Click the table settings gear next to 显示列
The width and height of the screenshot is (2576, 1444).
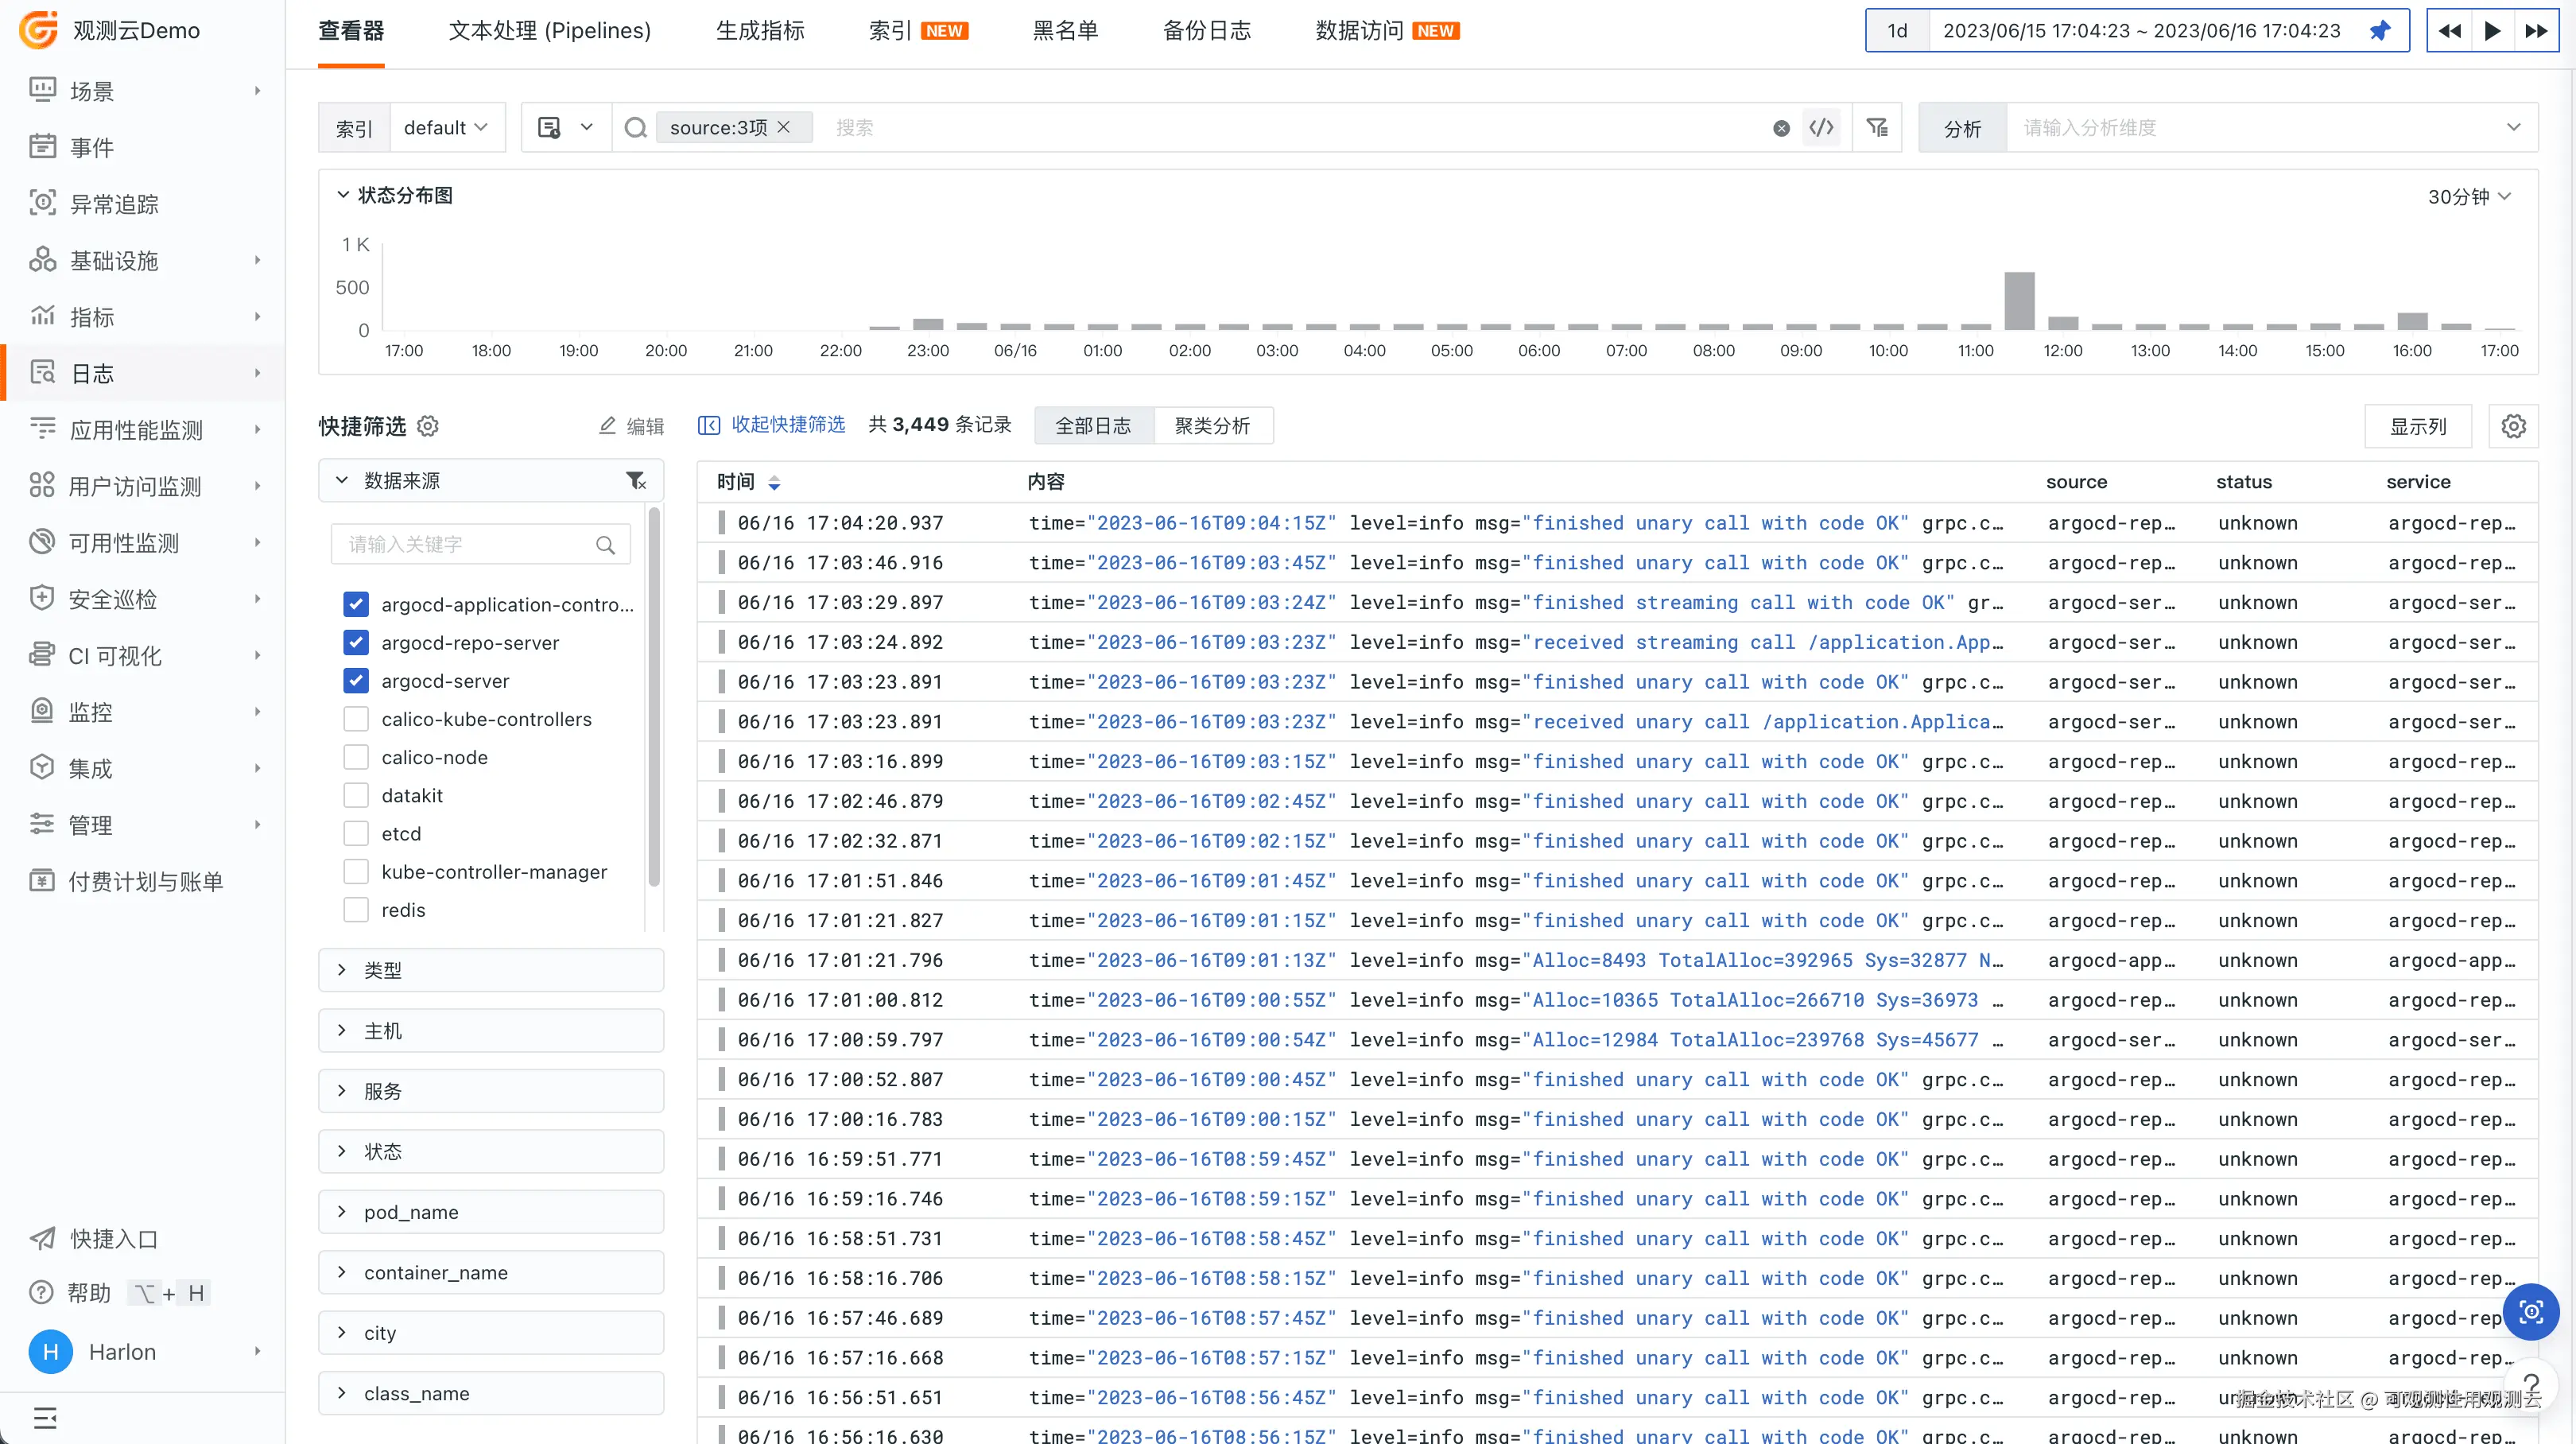point(2513,426)
